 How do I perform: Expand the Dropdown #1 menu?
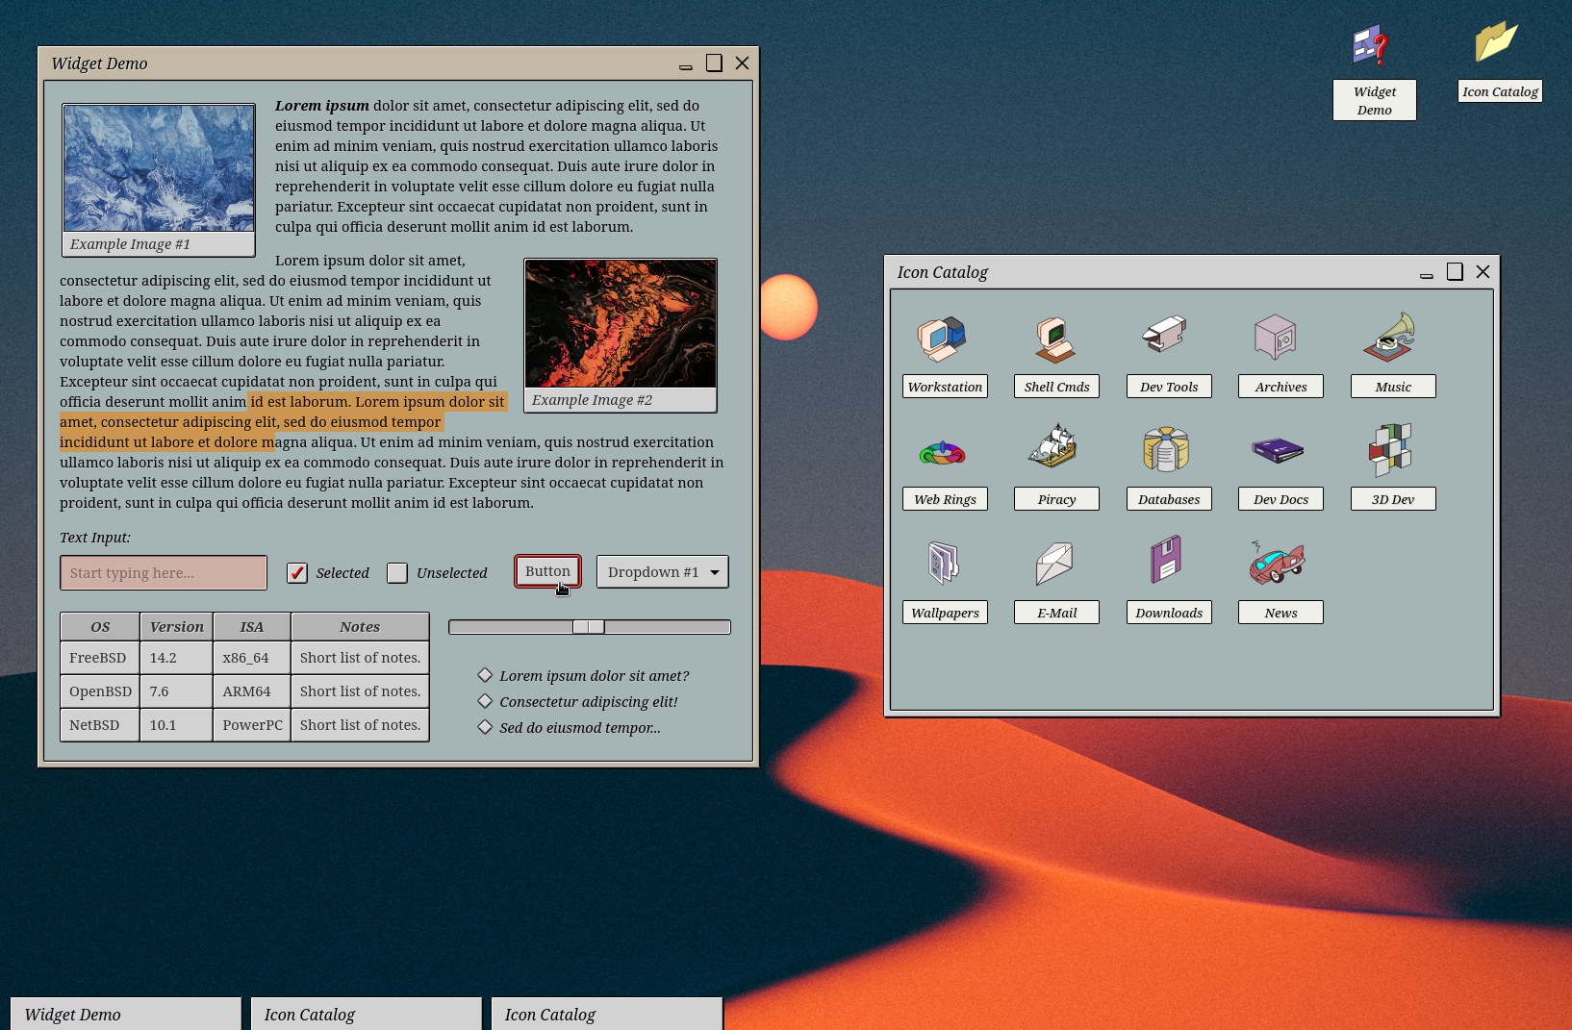click(662, 572)
